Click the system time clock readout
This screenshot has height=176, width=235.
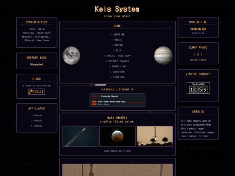click(x=198, y=29)
